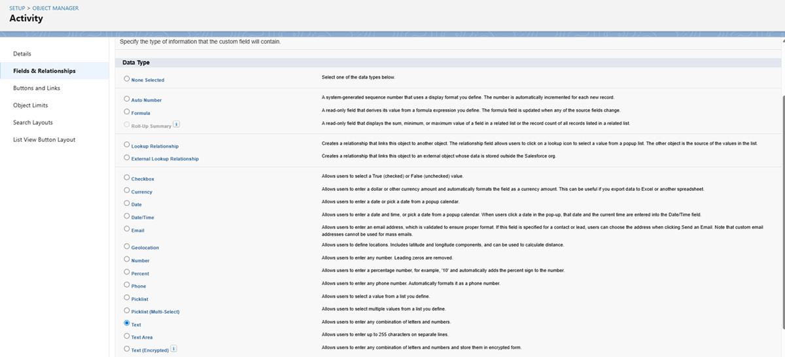Screen dimensions: 785x357
Task: Select the Text radio button
Action: coord(127,323)
